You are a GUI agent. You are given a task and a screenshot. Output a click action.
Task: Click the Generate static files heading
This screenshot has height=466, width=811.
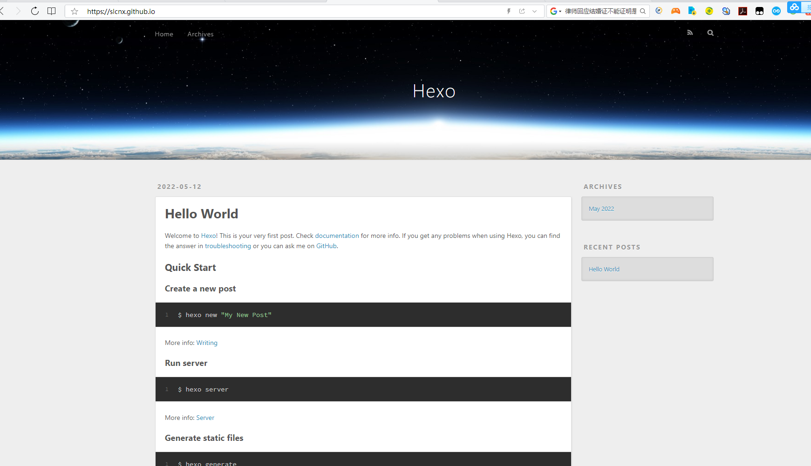[204, 438]
